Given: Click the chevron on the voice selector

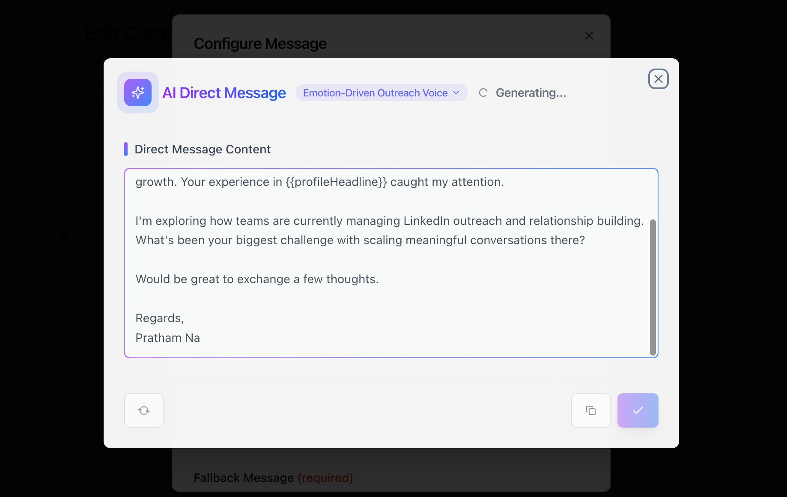Looking at the screenshot, I should tap(456, 93).
